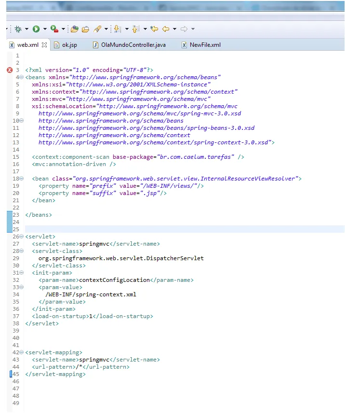345x418 pixels.
Task: Switch to the web.xml tab
Action: [28, 45]
